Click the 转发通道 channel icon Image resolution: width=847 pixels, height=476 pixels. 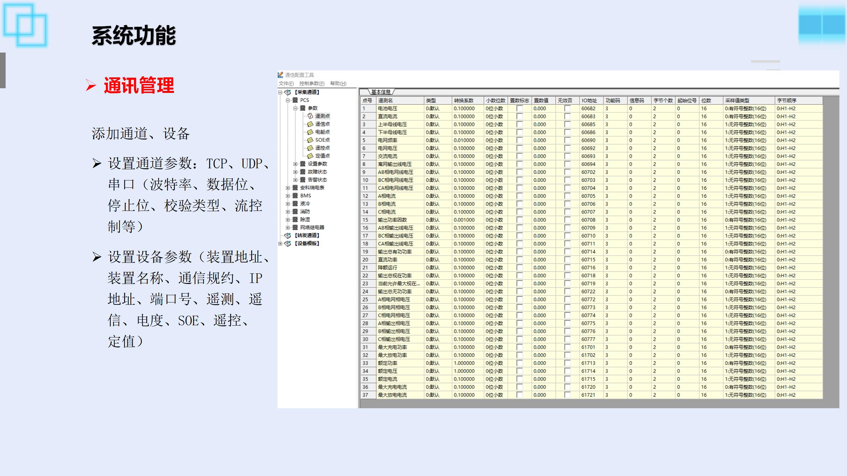[x=288, y=235]
